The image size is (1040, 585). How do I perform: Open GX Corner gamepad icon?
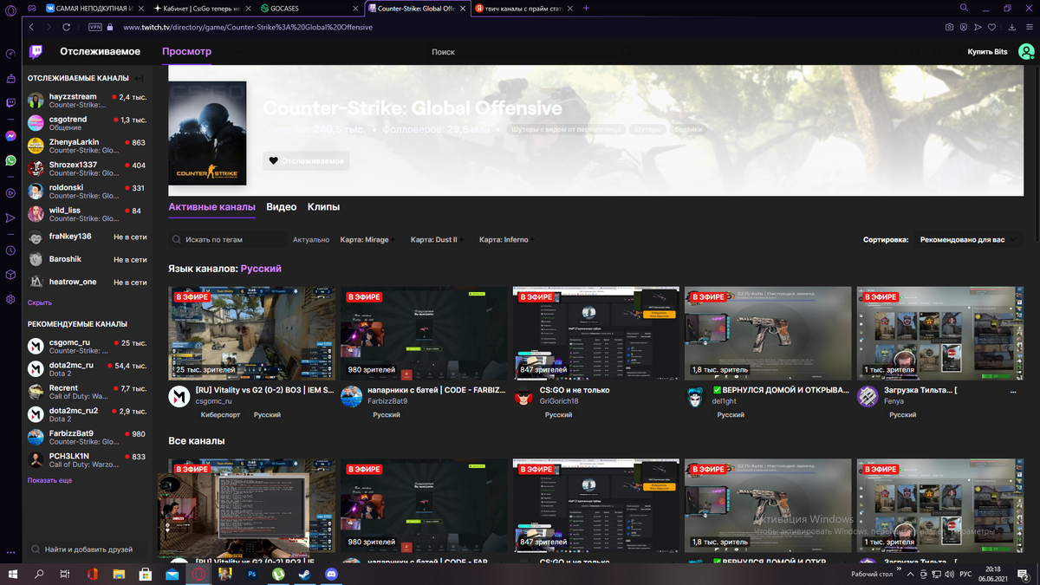tap(31, 8)
